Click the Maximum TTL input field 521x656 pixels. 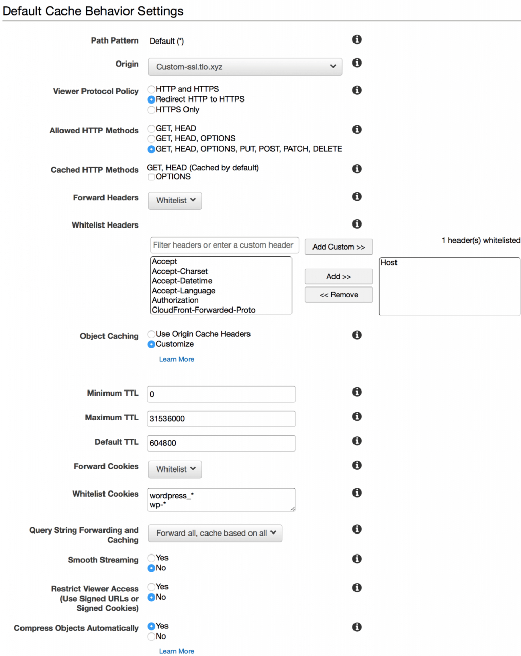point(221,419)
